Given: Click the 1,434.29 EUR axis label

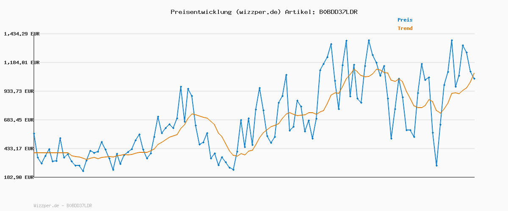Looking at the screenshot, I should (22, 34).
